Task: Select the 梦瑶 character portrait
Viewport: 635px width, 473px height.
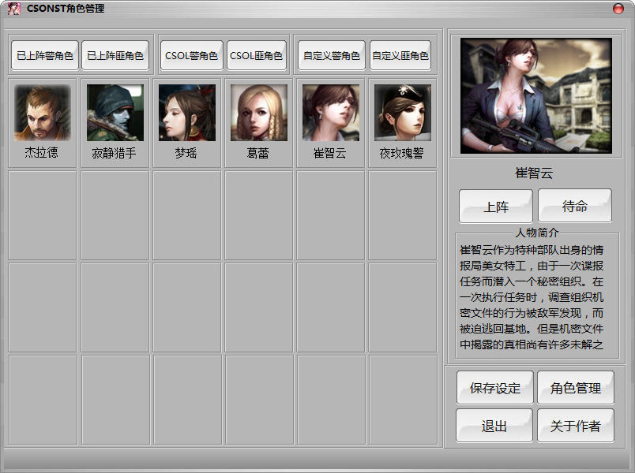Action: pos(187,113)
